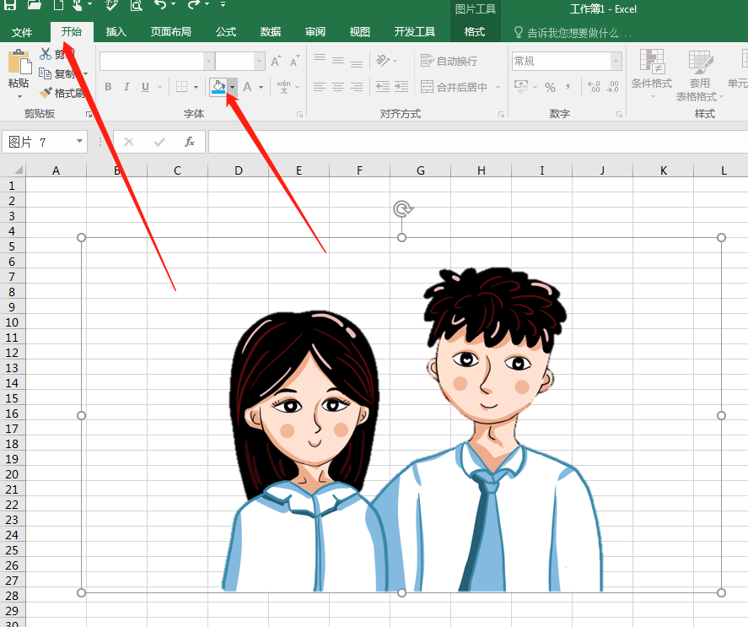
Task: Click the Fill Color paint bucket icon
Action: pos(218,87)
